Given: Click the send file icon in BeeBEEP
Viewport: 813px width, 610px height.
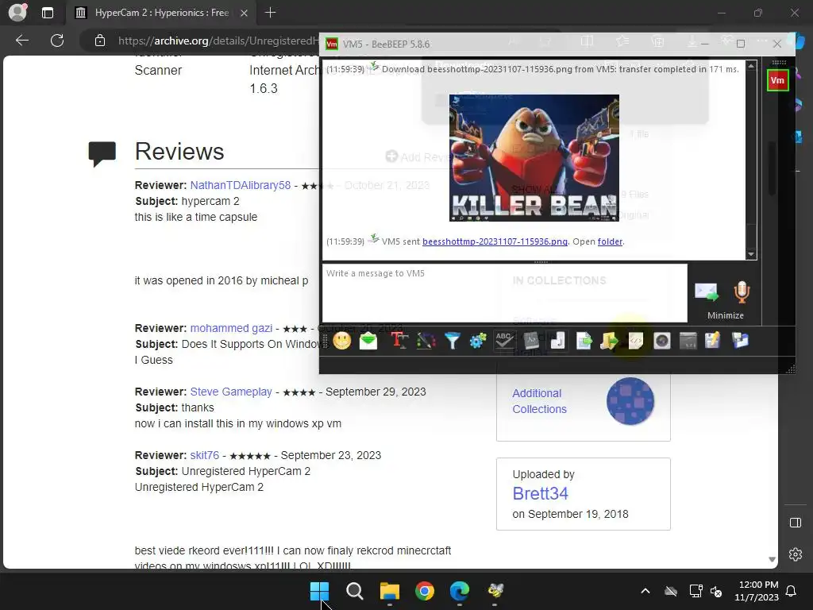Looking at the screenshot, I should click(x=584, y=341).
